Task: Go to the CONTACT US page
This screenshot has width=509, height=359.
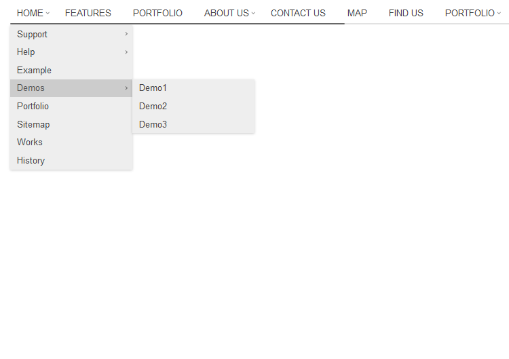Action: (x=298, y=13)
